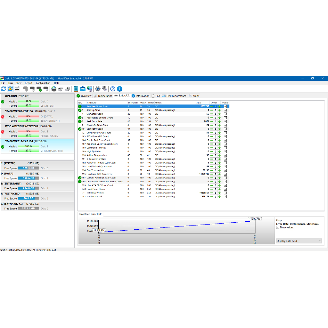Click the green check icon of Spin Retry Count row
The width and height of the screenshot is (328, 328).
click(x=80, y=129)
